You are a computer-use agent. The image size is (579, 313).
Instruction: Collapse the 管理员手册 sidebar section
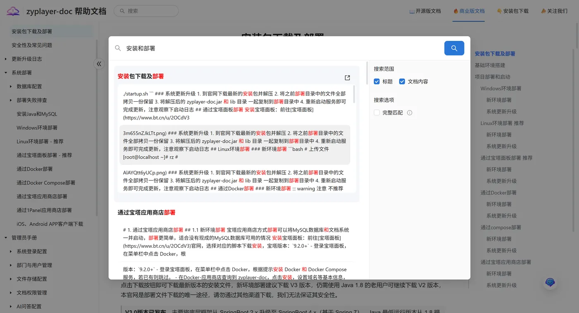pyautogui.click(x=6, y=238)
